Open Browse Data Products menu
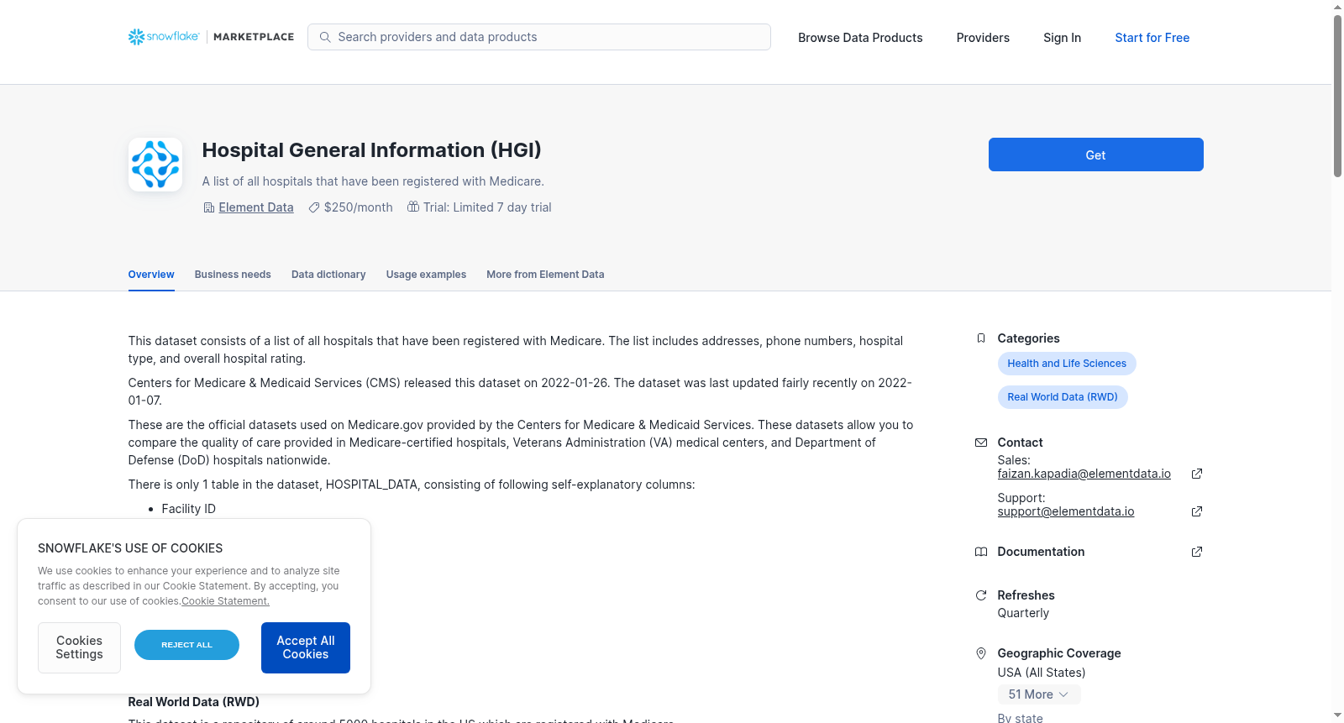This screenshot has height=723, width=1344. coord(860,38)
